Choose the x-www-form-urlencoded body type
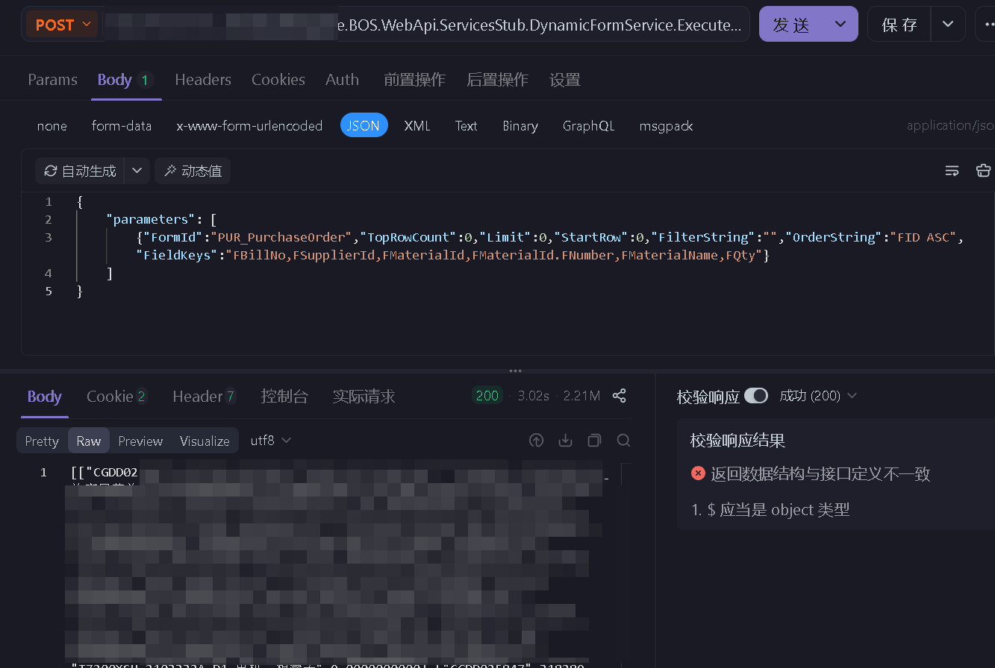 pos(249,126)
